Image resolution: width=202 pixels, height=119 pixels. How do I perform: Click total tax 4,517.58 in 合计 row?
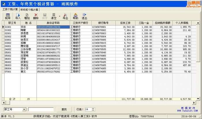tap(182, 99)
